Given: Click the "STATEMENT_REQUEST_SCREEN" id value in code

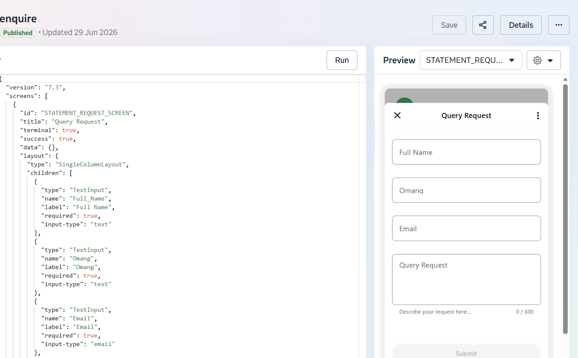Looking at the screenshot, I should pos(88,113).
